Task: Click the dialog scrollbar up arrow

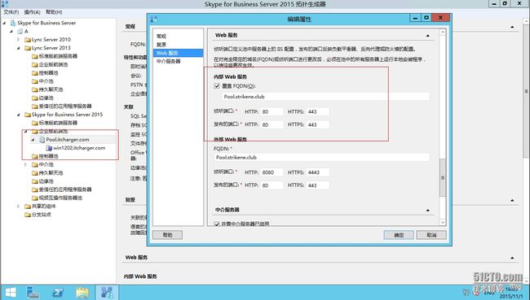Action: (443, 33)
